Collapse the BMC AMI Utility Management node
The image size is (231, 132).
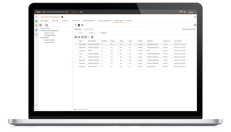point(40,30)
